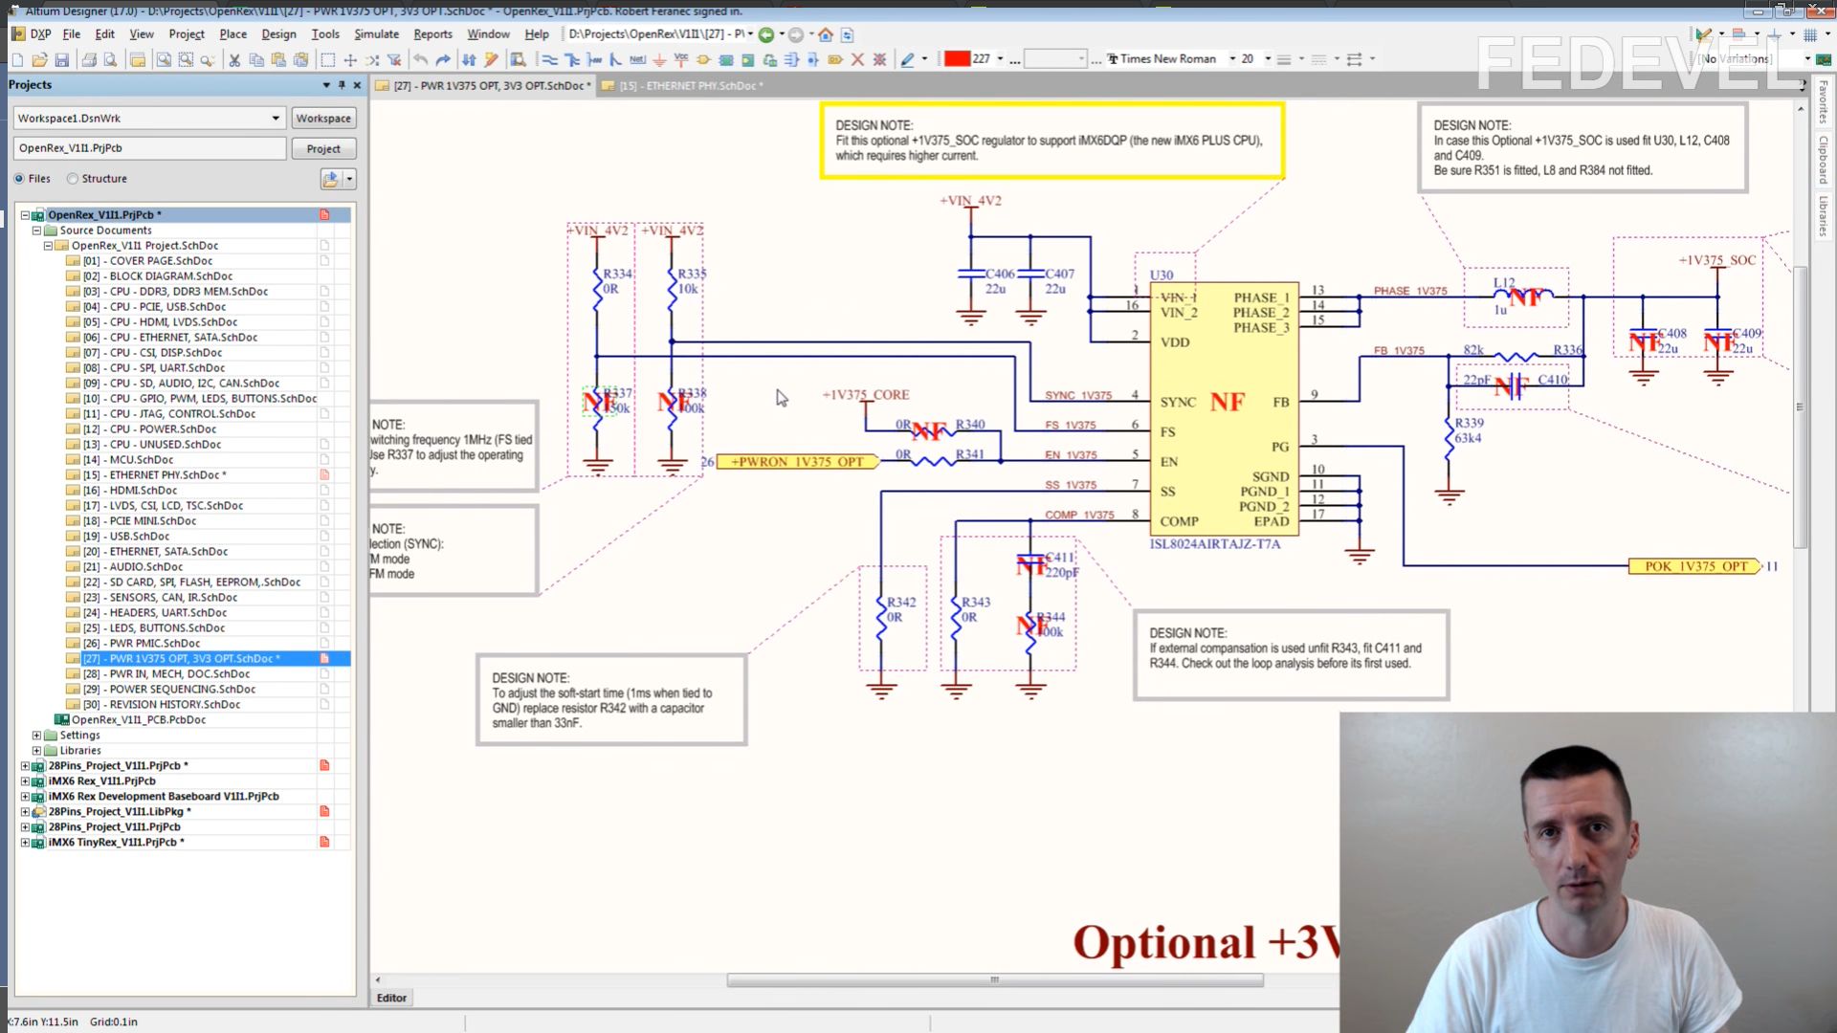Click the Undo arrow icon

420,59
